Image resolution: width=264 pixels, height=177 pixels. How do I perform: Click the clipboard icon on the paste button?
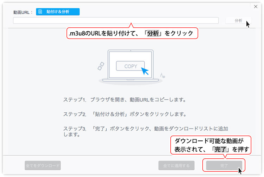(x=40, y=12)
